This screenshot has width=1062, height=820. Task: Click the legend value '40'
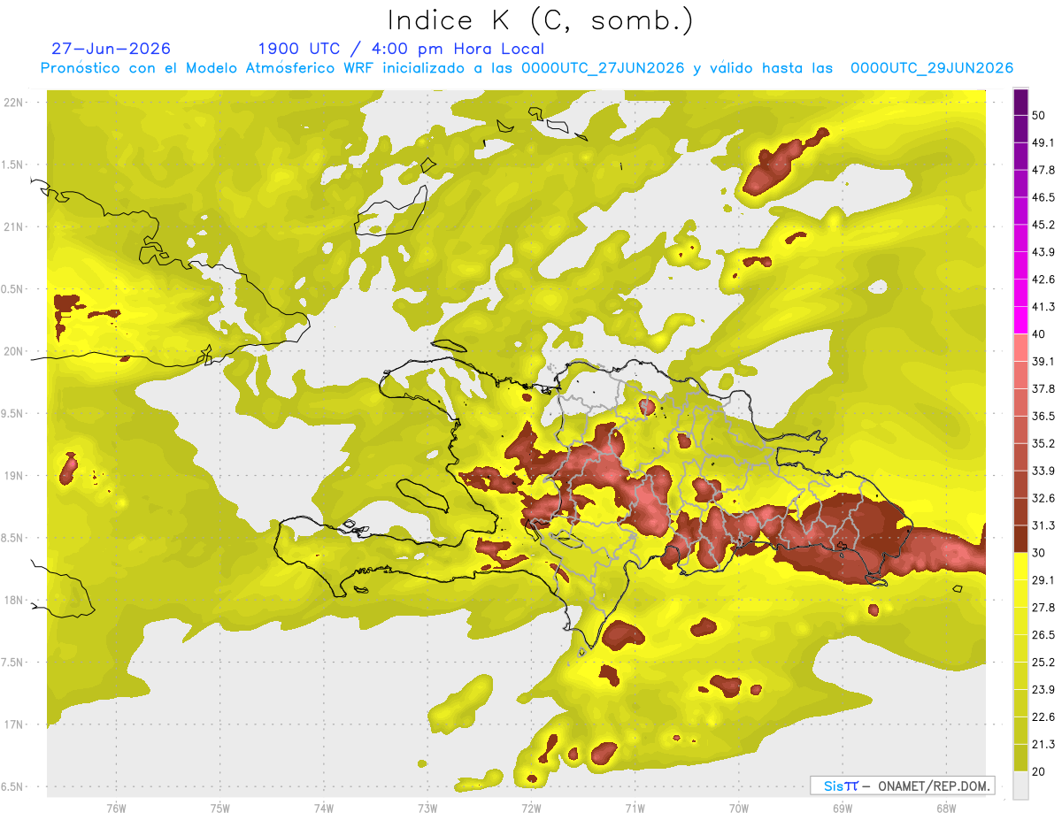click(x=1040, y=334)
